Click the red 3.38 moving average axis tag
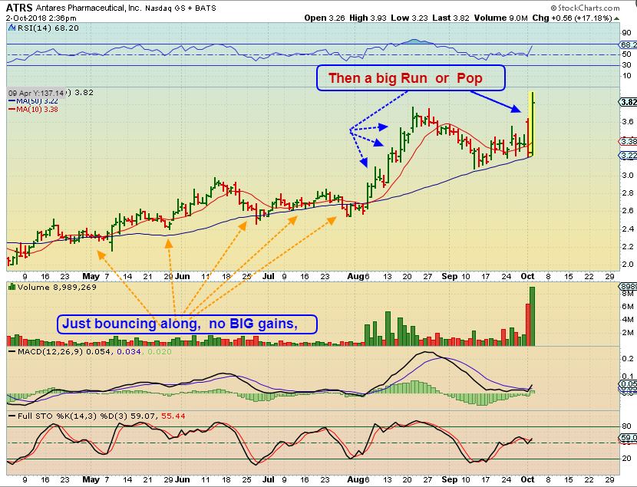 (x=629, y=142)
